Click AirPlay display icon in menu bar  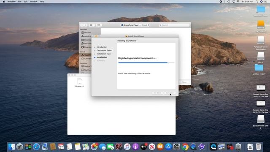click(x=234, y=2)
